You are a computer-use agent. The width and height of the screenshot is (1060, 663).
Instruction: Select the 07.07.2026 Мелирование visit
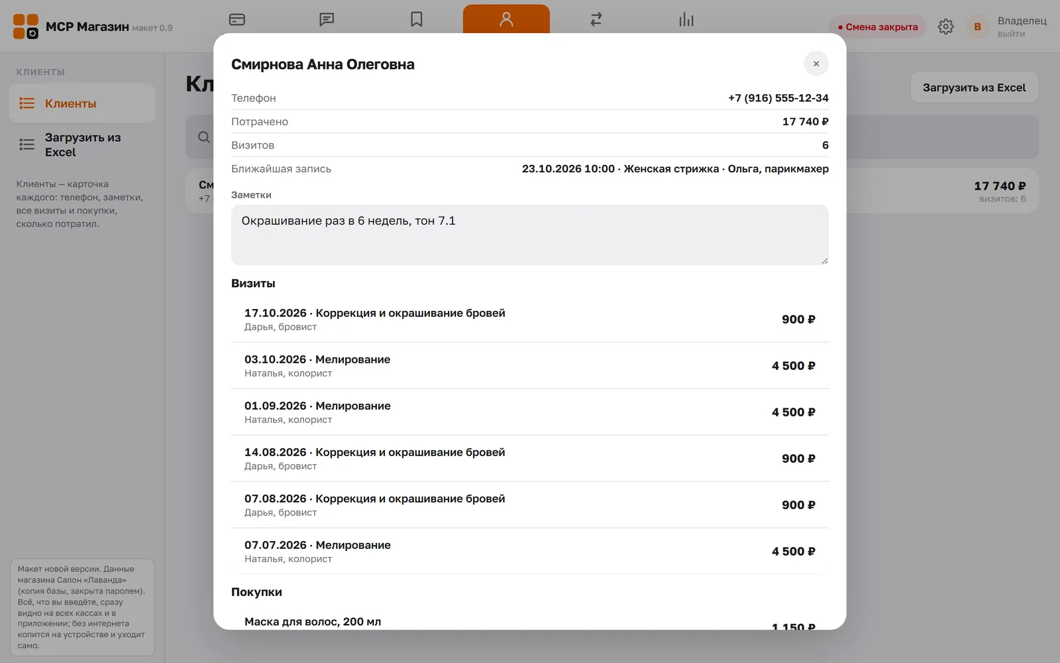tap(530, 552)
